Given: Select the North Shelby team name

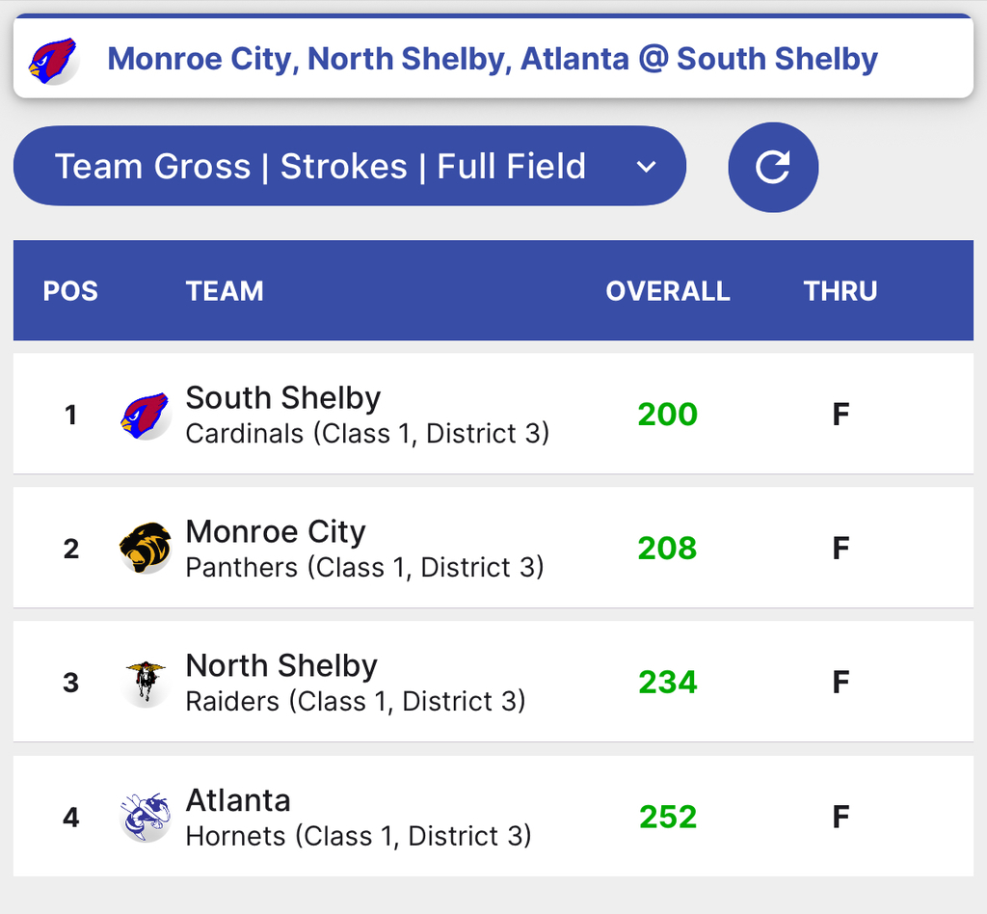Looking at the screenshot, I should click(281, 666).
